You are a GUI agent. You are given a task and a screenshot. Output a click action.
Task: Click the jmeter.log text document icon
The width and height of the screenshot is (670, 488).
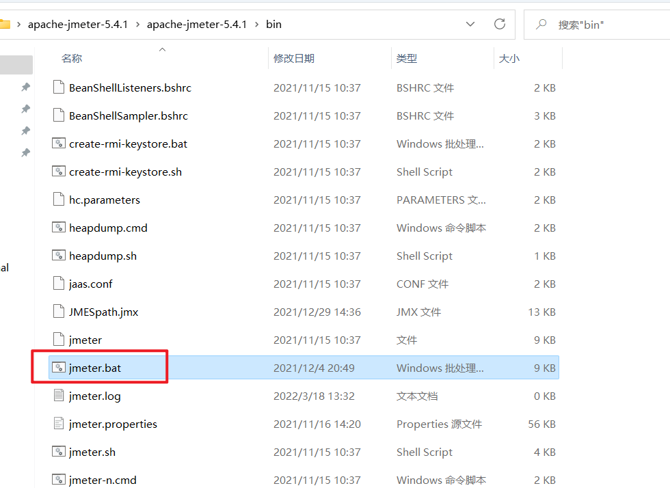[x=59, y=396]
